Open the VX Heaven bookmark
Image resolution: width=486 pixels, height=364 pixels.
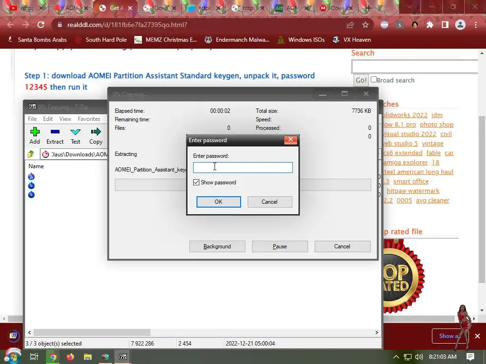(352, 40)
